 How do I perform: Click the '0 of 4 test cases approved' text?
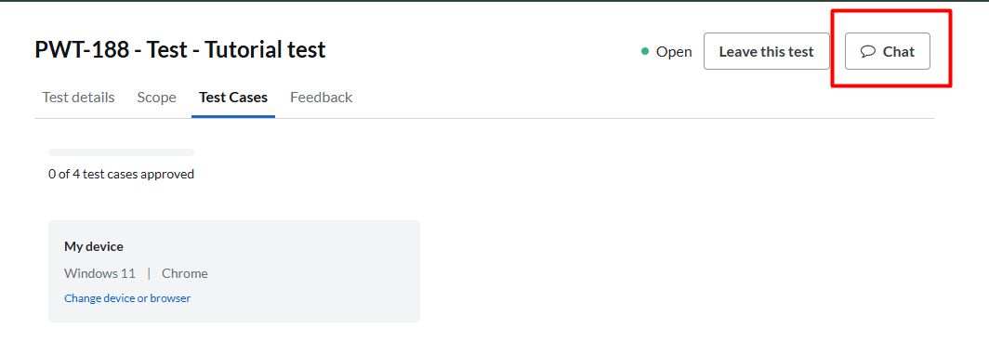[x=121, y=174]
